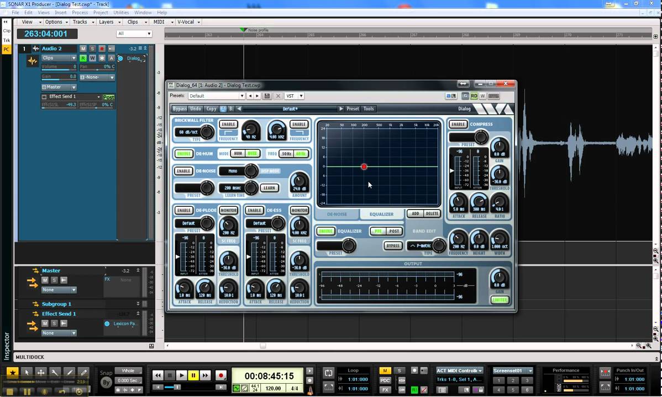Open the Screenset01 dropdown

tap(513, 371)
